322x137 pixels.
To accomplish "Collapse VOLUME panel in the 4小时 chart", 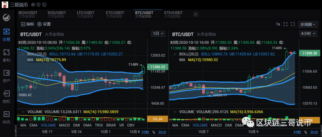I will pos(175,112).
